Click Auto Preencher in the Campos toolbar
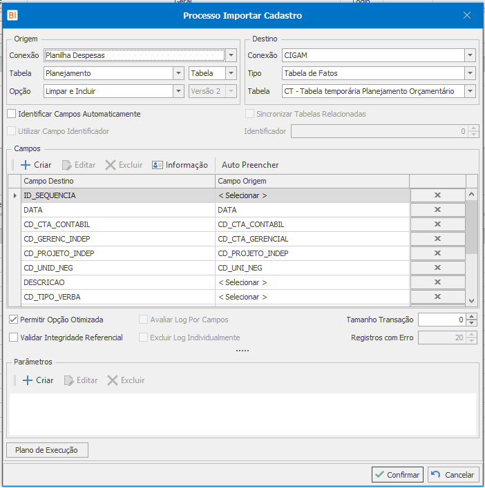The image size is (485, 488). pos(250,165)
